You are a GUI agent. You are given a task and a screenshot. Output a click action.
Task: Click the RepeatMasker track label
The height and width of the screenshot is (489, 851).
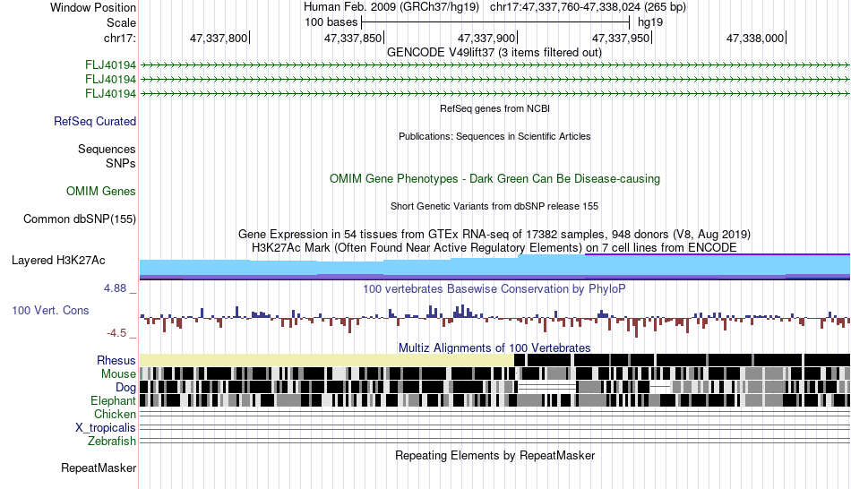(99, 468)
